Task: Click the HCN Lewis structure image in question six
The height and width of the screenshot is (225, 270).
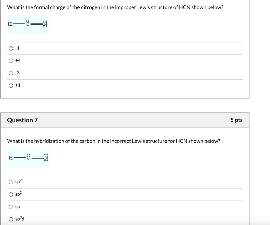Action: pyautogui.click(x=27, y=24)
